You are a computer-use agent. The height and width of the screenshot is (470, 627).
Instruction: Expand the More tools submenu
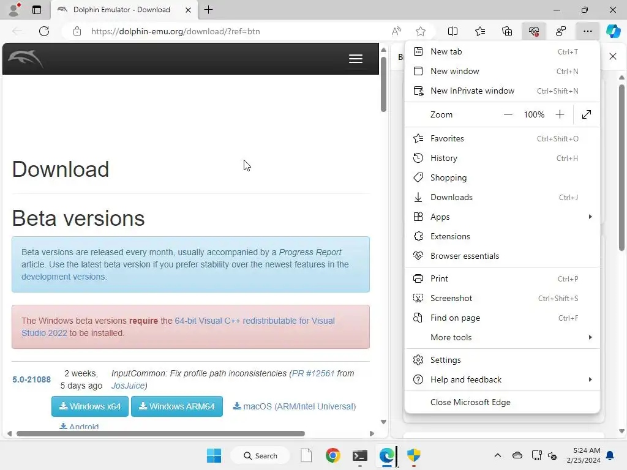click(502, 338)
